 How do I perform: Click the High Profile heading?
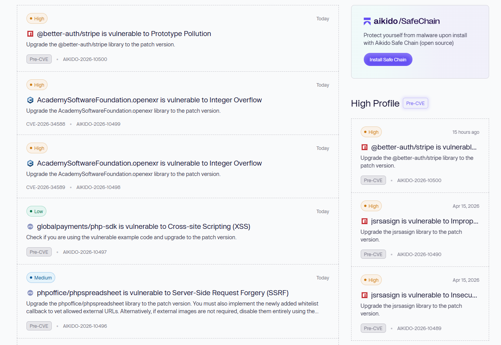pyautogui.click(x=375, y=103)
